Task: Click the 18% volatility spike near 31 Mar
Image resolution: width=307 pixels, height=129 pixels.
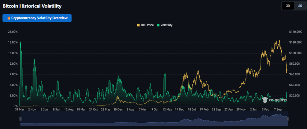Action: coord(20,42)
